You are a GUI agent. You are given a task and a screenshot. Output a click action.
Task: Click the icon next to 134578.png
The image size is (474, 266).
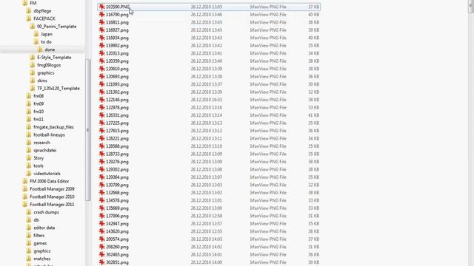click(102, 200)
